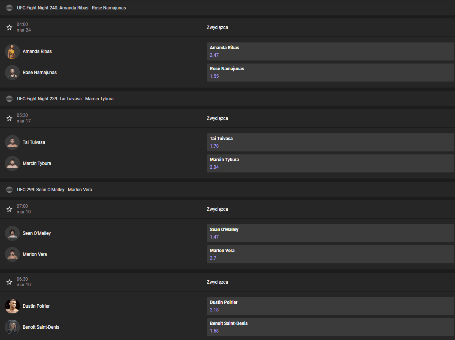Open Sean O'Malley fighter avatar
455x340 pixels.
coord(12,233)
